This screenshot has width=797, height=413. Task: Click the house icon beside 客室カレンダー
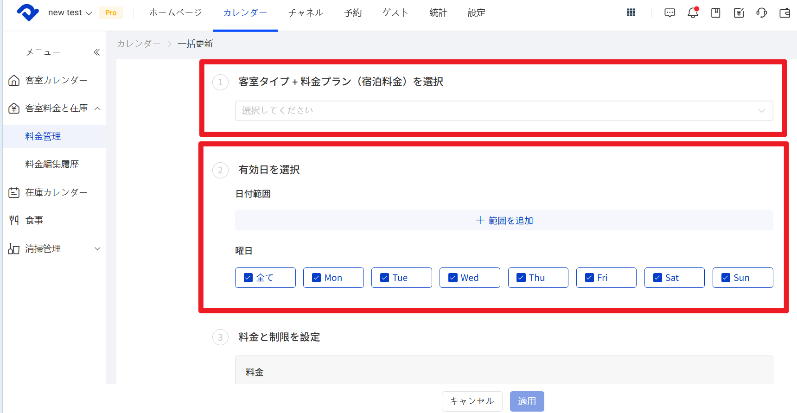click(14, 81)
